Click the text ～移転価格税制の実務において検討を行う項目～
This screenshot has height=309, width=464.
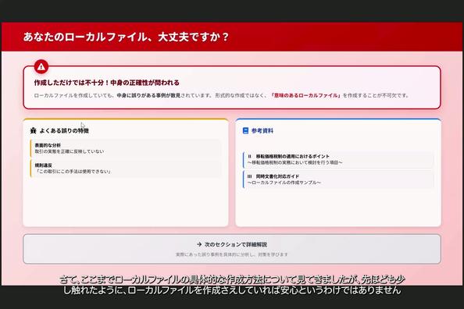click(294, 162)
